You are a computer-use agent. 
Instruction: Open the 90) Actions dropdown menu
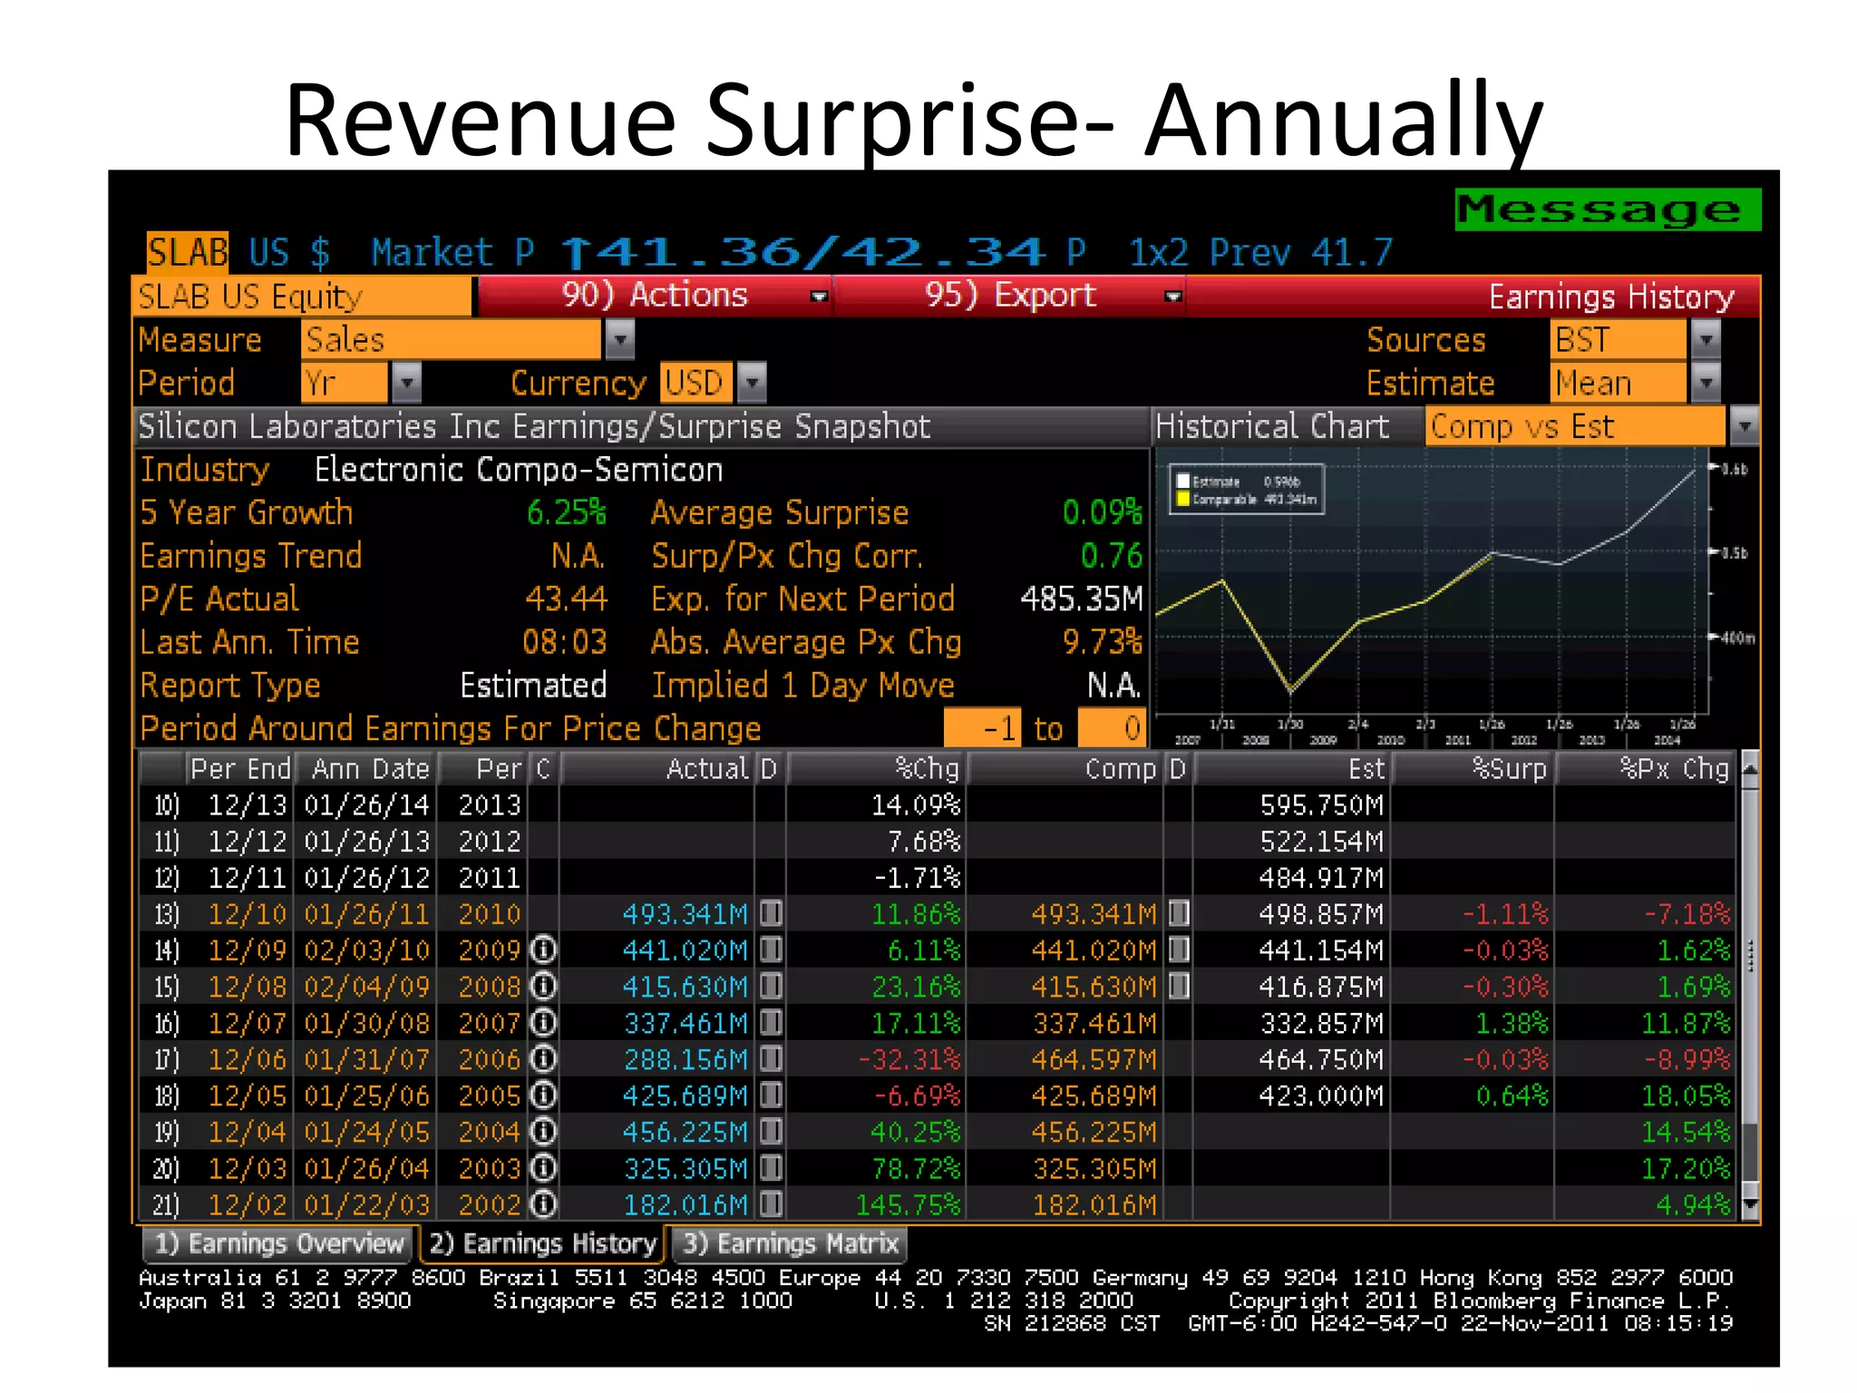pos(655,296)
